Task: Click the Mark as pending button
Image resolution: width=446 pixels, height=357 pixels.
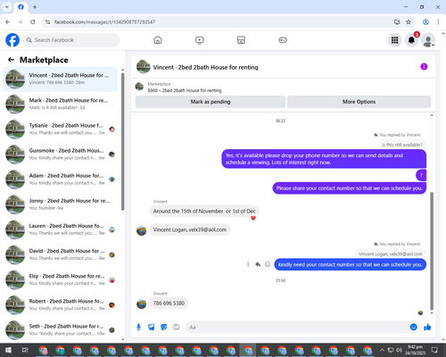Action: 211,102
